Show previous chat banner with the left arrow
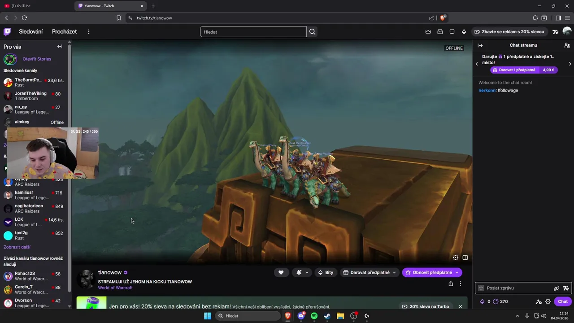574x323 pixels. (x=477, y=64)
